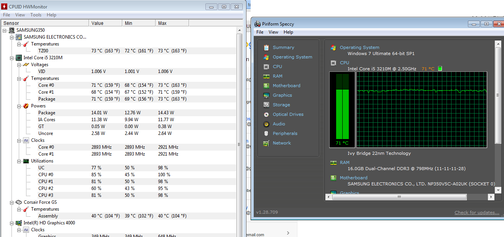The height and width of the screenshot is (237, 504).
Task: Open the Operating System heading link in summary
Action: tap(360, 47)
